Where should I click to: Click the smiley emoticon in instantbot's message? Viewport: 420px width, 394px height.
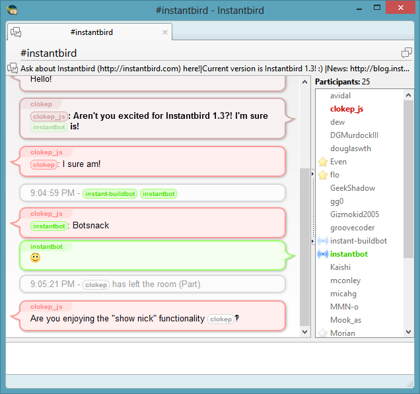(x=36, y=258)
